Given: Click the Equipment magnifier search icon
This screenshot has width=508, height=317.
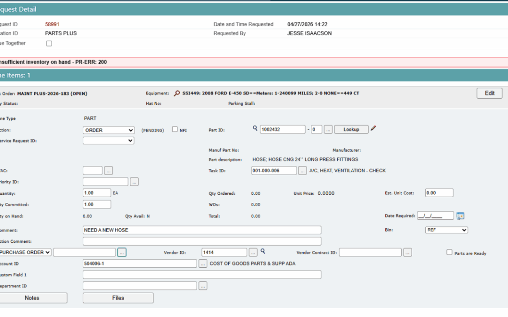Looking at the screenshot, I should (x=176, y=93).
